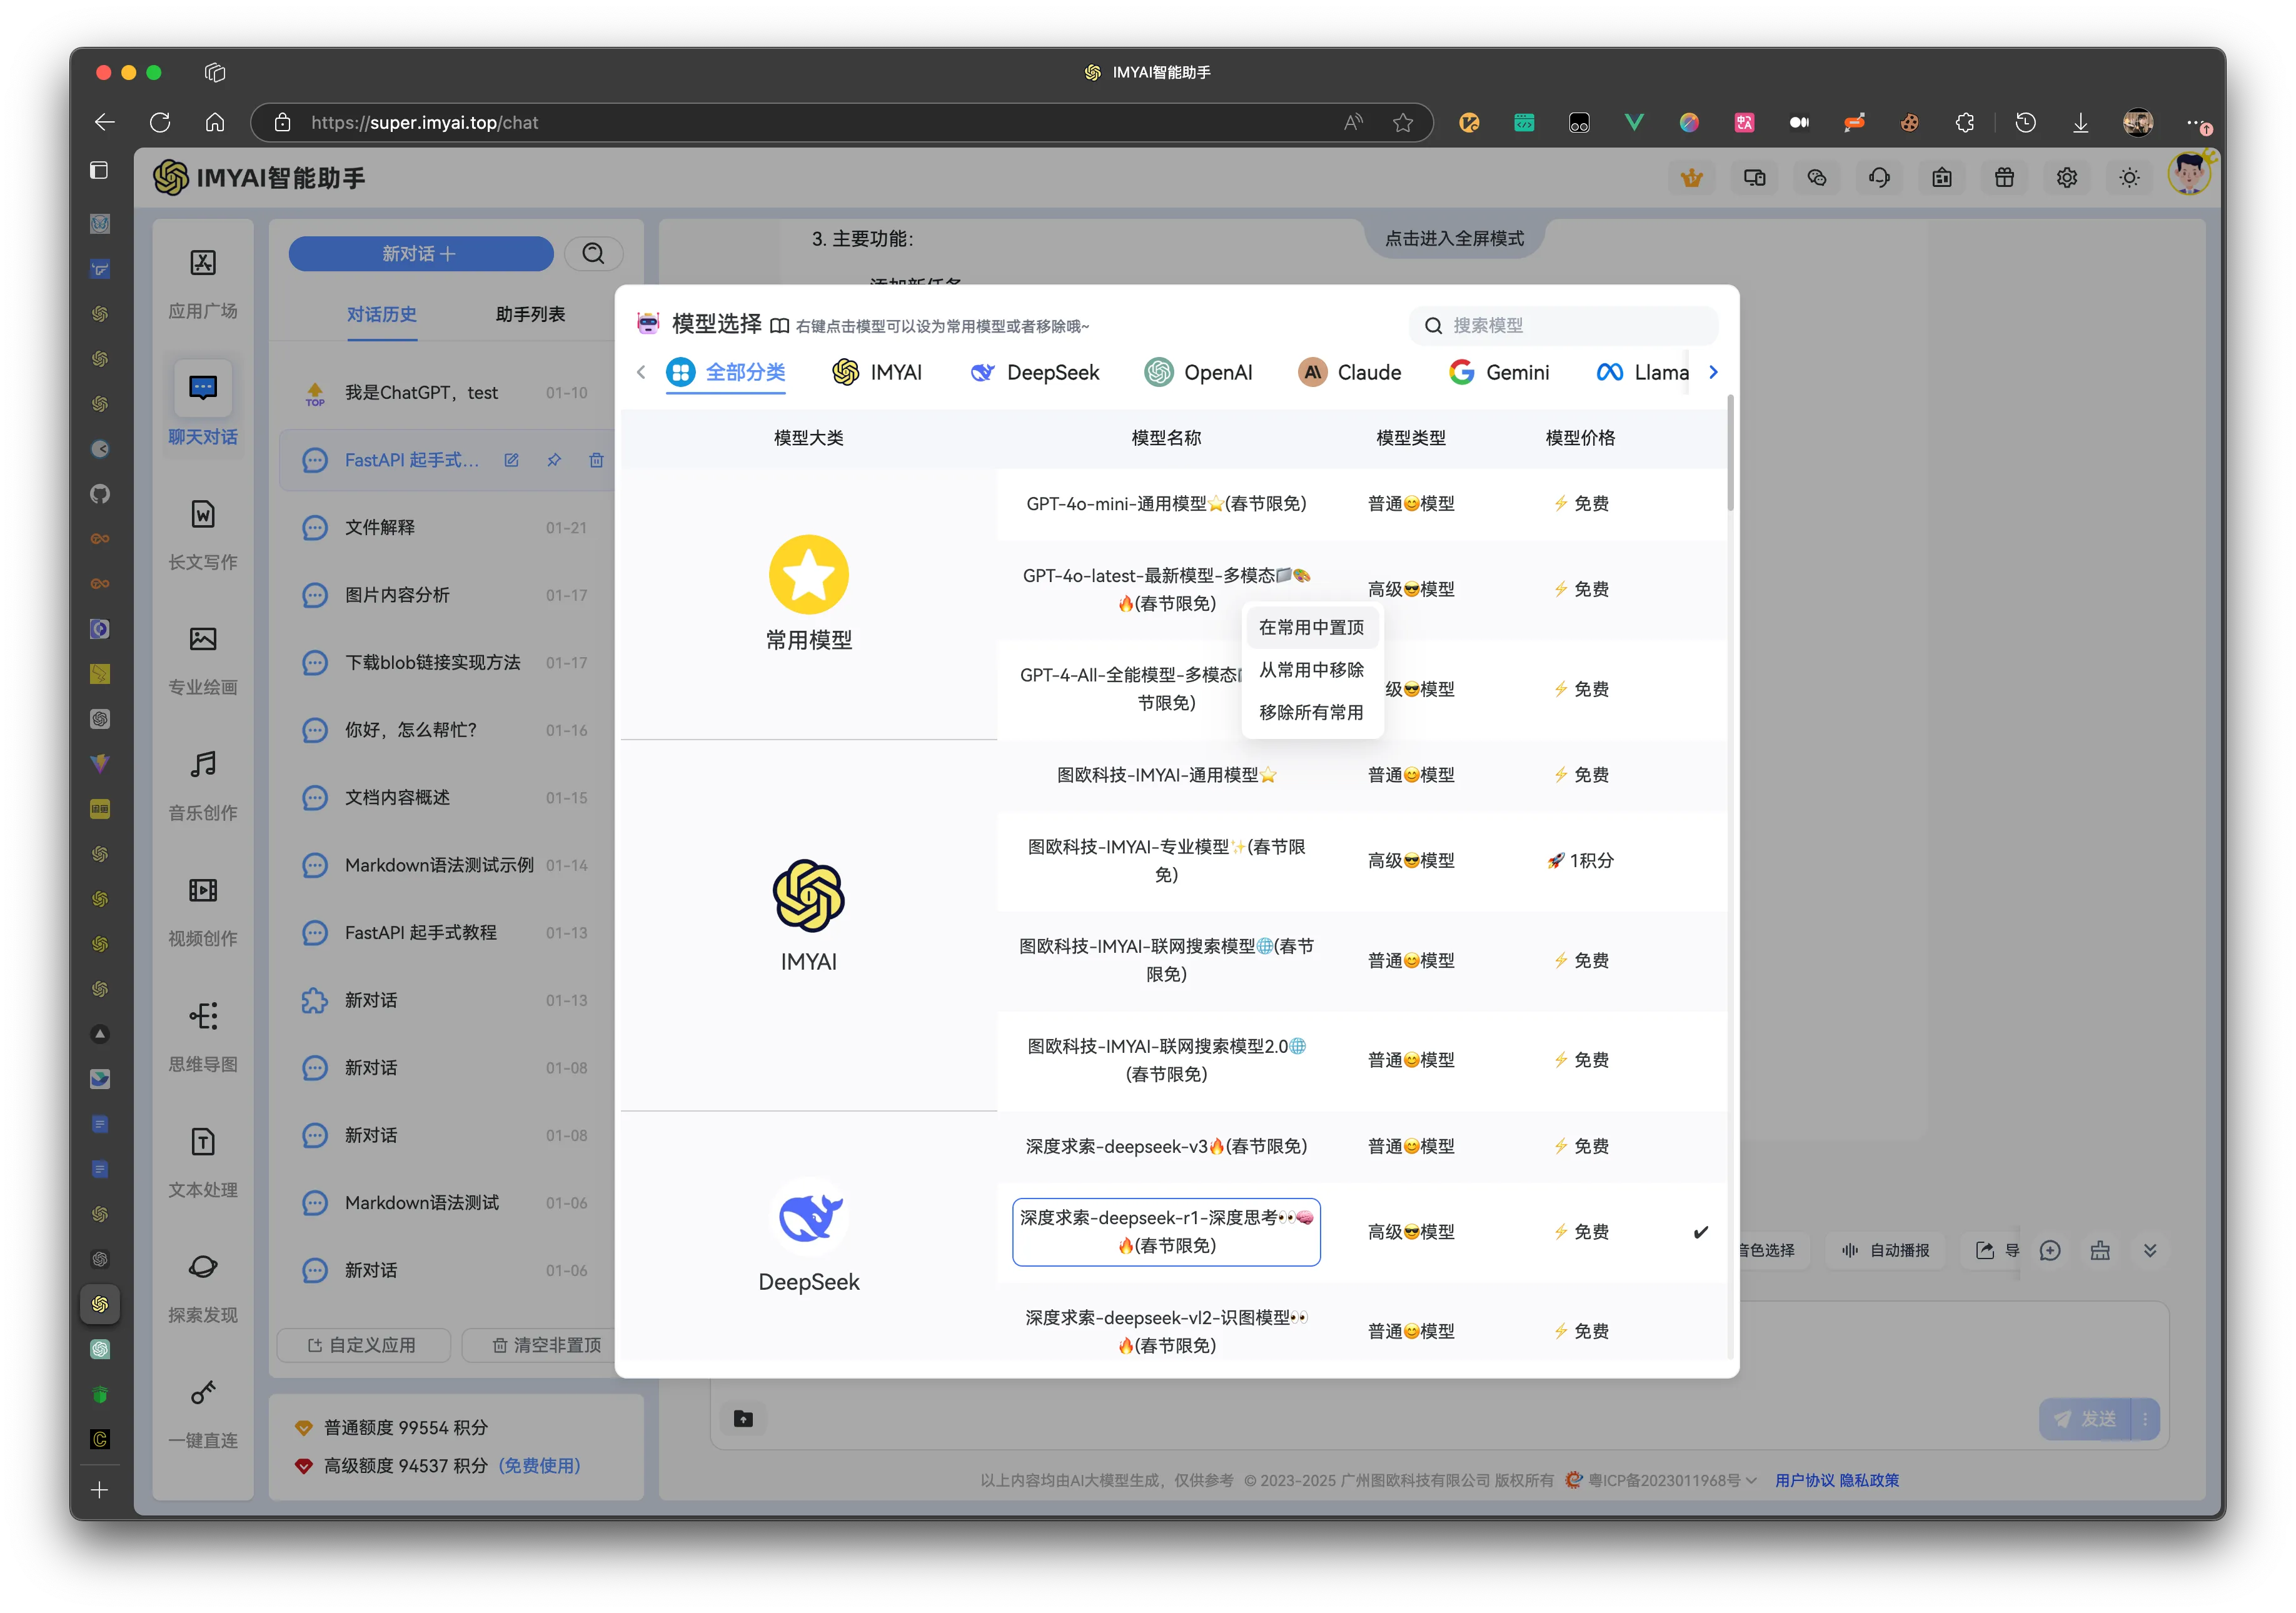The image size is (2296, 1613).
Task: Click the gift icon in header
Action: tap(2004, 178)
